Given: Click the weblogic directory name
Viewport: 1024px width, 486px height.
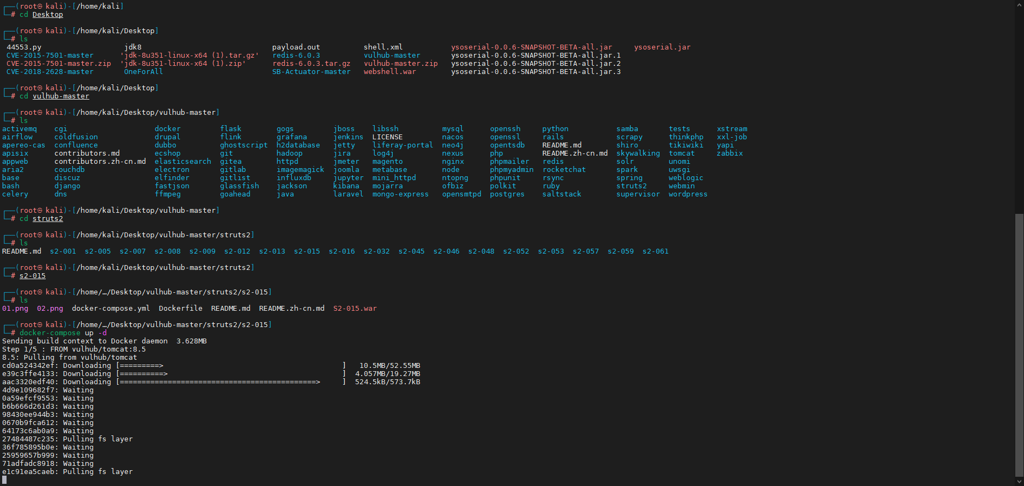Looking at the screenshot, I should tap(686, 178).
